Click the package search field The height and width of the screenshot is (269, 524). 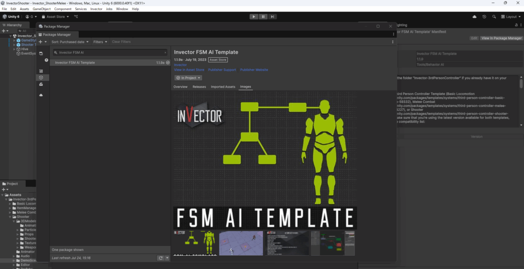(x=110, y=53)
